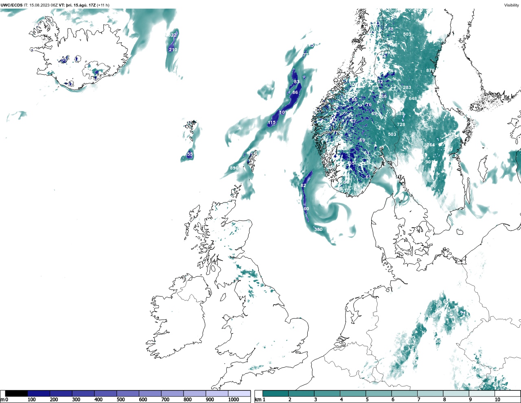This screenshot has height=403, width=521.
Task: Click the 'km' unit label of right legend
Action: (258, 400)
